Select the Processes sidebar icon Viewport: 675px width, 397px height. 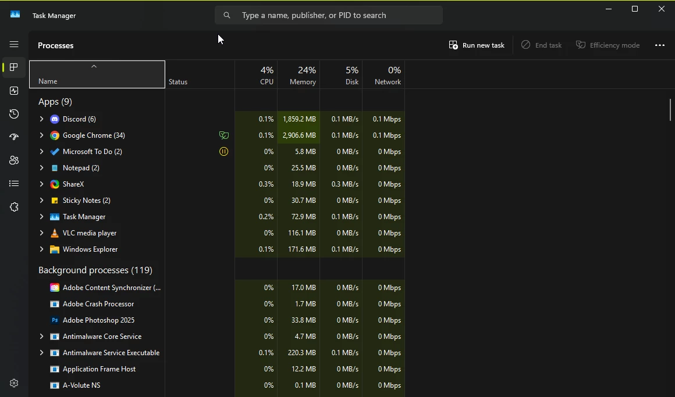point(14,67)
